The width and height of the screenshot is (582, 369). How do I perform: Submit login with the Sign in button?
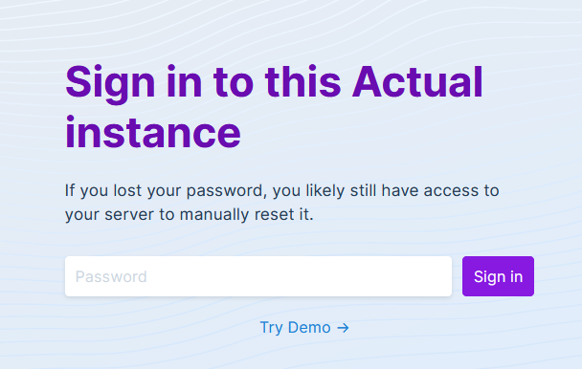coord(498,276)
